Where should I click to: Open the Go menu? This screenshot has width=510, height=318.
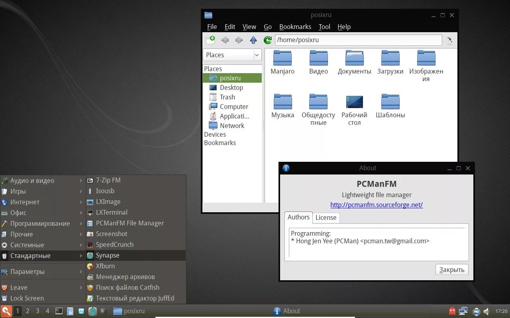point(268,27)
